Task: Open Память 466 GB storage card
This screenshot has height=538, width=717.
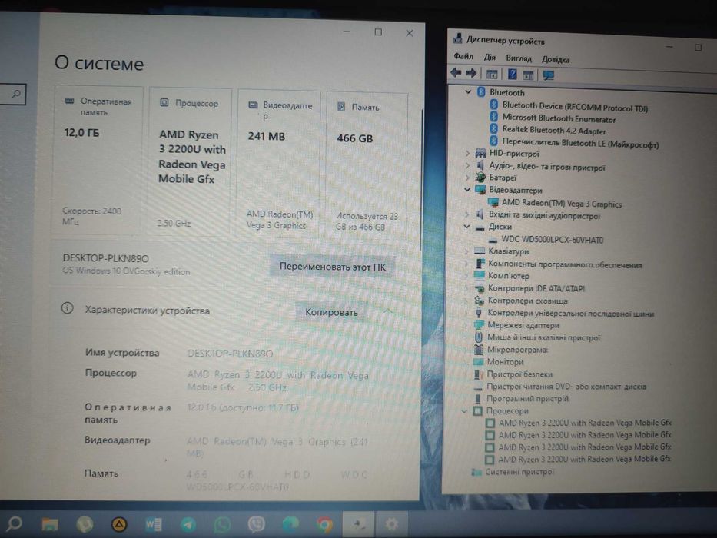Action: click(x=367, y=165)
